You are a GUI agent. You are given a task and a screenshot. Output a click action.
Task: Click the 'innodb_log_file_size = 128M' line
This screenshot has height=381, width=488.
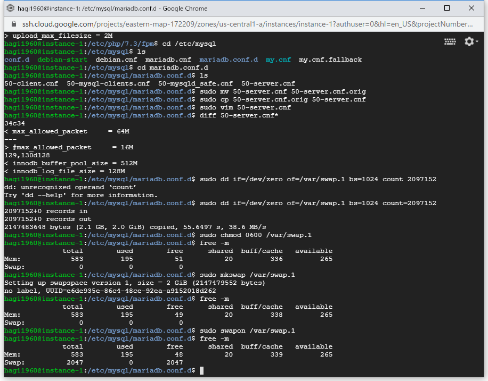[65, 172]
